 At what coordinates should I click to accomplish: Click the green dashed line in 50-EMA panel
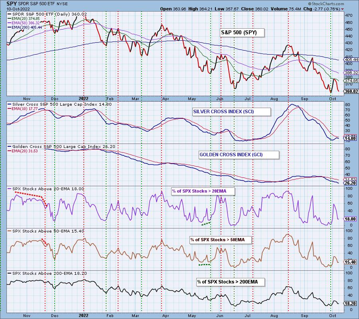pyautogui.click(x=205, y=265)
